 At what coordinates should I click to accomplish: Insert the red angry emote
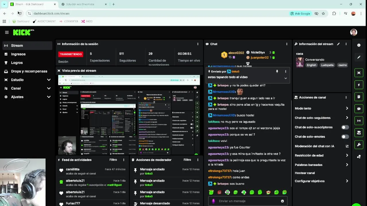pyautogui.click(x=219, y=192)
